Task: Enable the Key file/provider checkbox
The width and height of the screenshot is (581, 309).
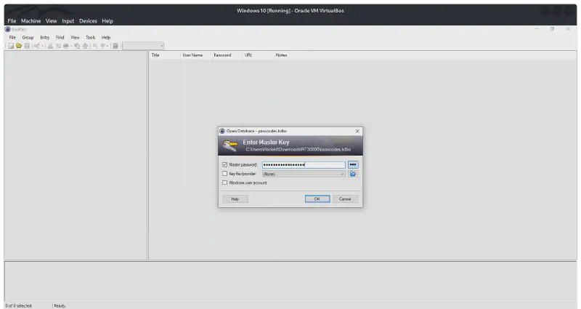Action: pyautogui.click(x=224, y=174)
